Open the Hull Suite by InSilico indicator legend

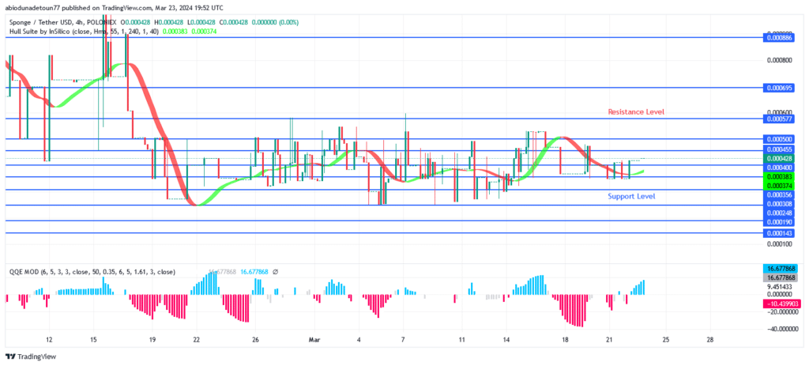84,32
